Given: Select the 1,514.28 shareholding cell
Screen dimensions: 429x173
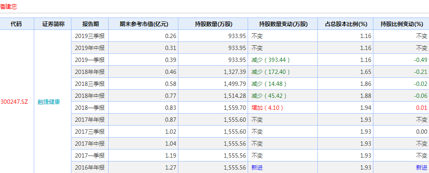Looking at the screenshot, I should [x=213, y=96].
